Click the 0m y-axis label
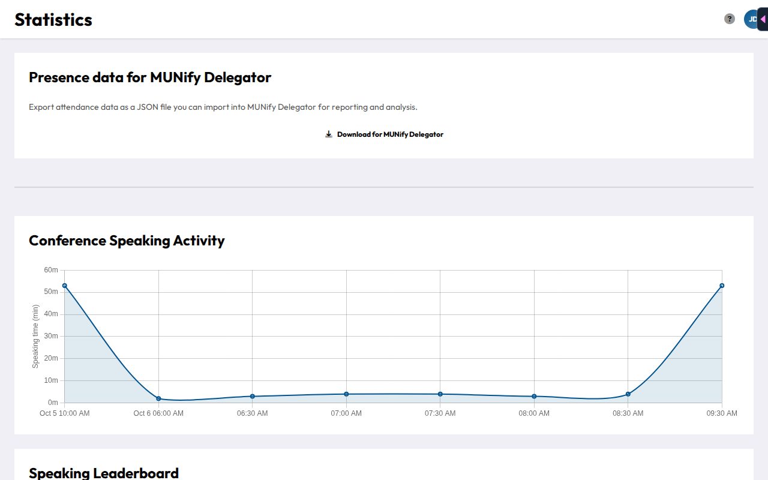 [53, 403]
